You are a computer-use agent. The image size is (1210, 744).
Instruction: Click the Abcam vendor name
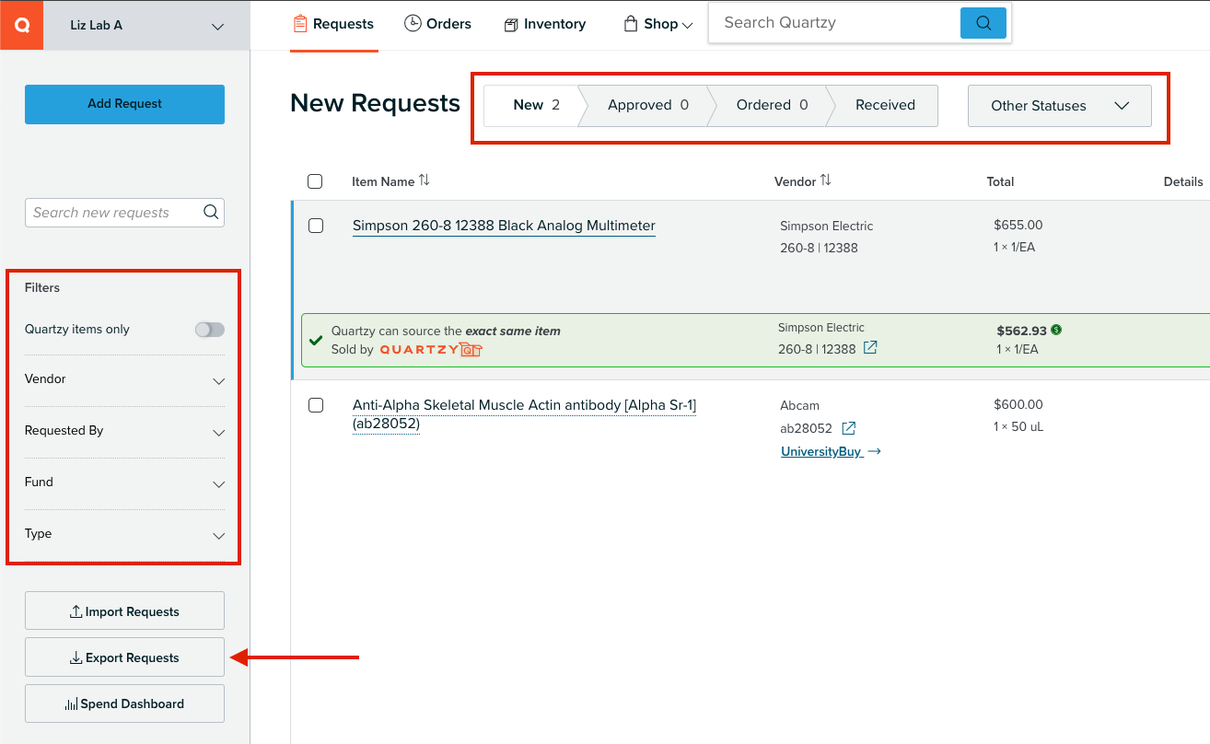tap(799, 405)
